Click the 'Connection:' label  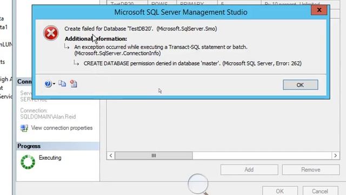click(34, 110)
